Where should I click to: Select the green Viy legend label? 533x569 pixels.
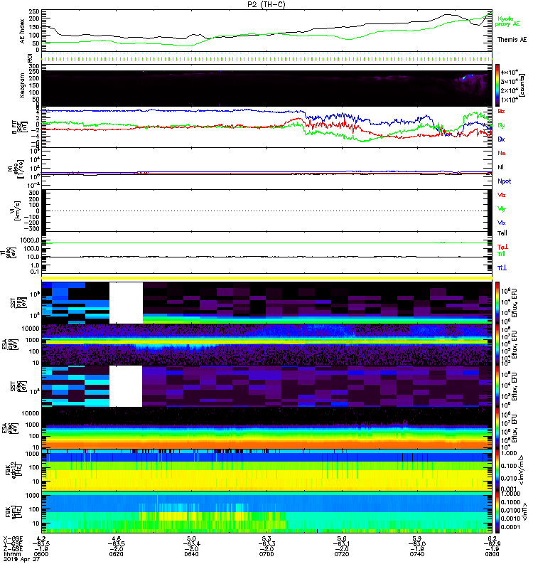click(501, 209)
